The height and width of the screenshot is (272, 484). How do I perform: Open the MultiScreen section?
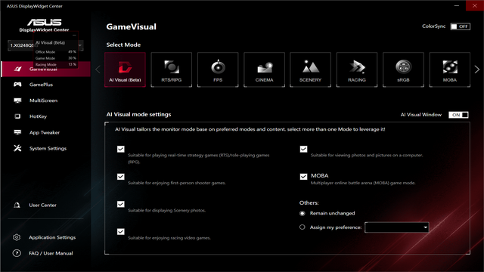(45, 100)
